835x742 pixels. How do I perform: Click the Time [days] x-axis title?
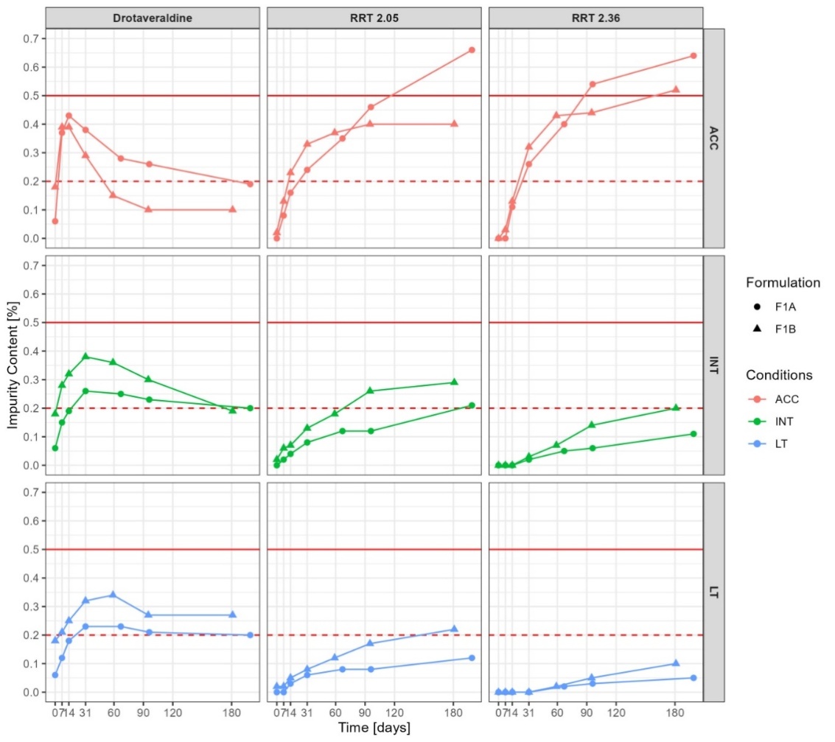(x=374, y=728)
